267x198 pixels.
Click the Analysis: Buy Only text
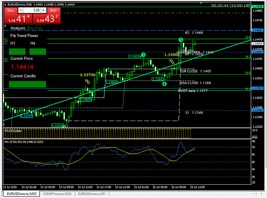(x=27, y=28)
